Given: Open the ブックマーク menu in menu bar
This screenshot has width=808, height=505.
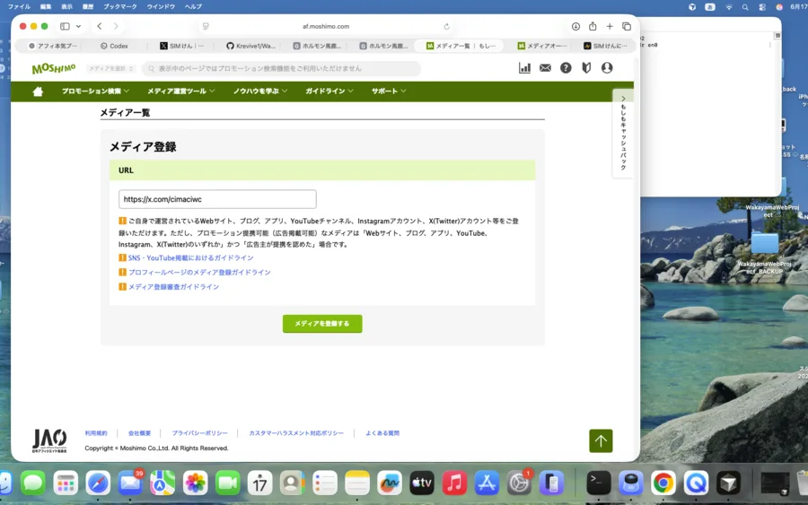Looking at the screenshot, I should pos(120,6).
